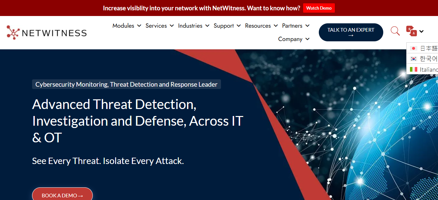Click the South Korea flag icon
The image size is (438, 200).
coord(414,58)
